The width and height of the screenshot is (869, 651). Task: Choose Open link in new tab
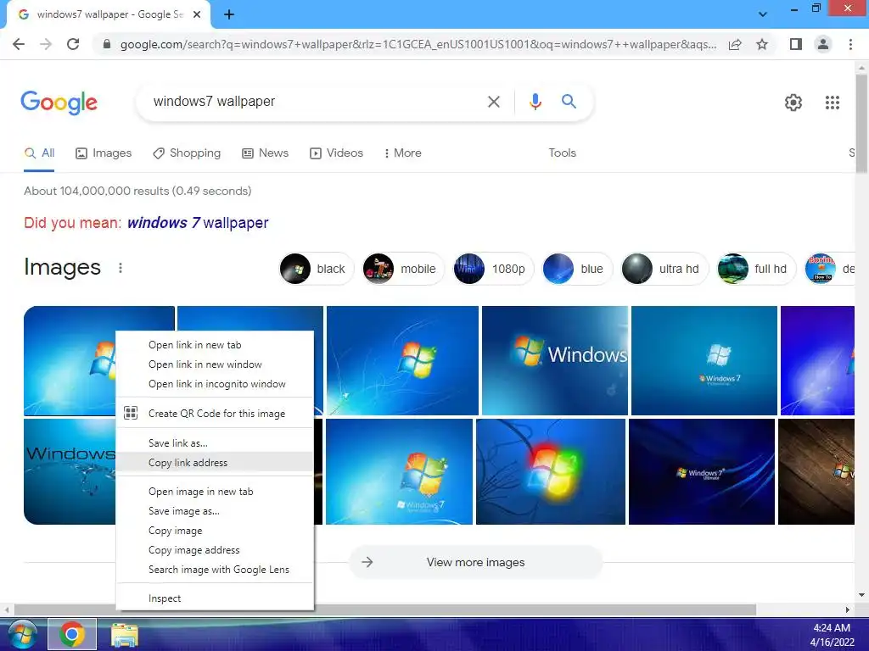215,345
